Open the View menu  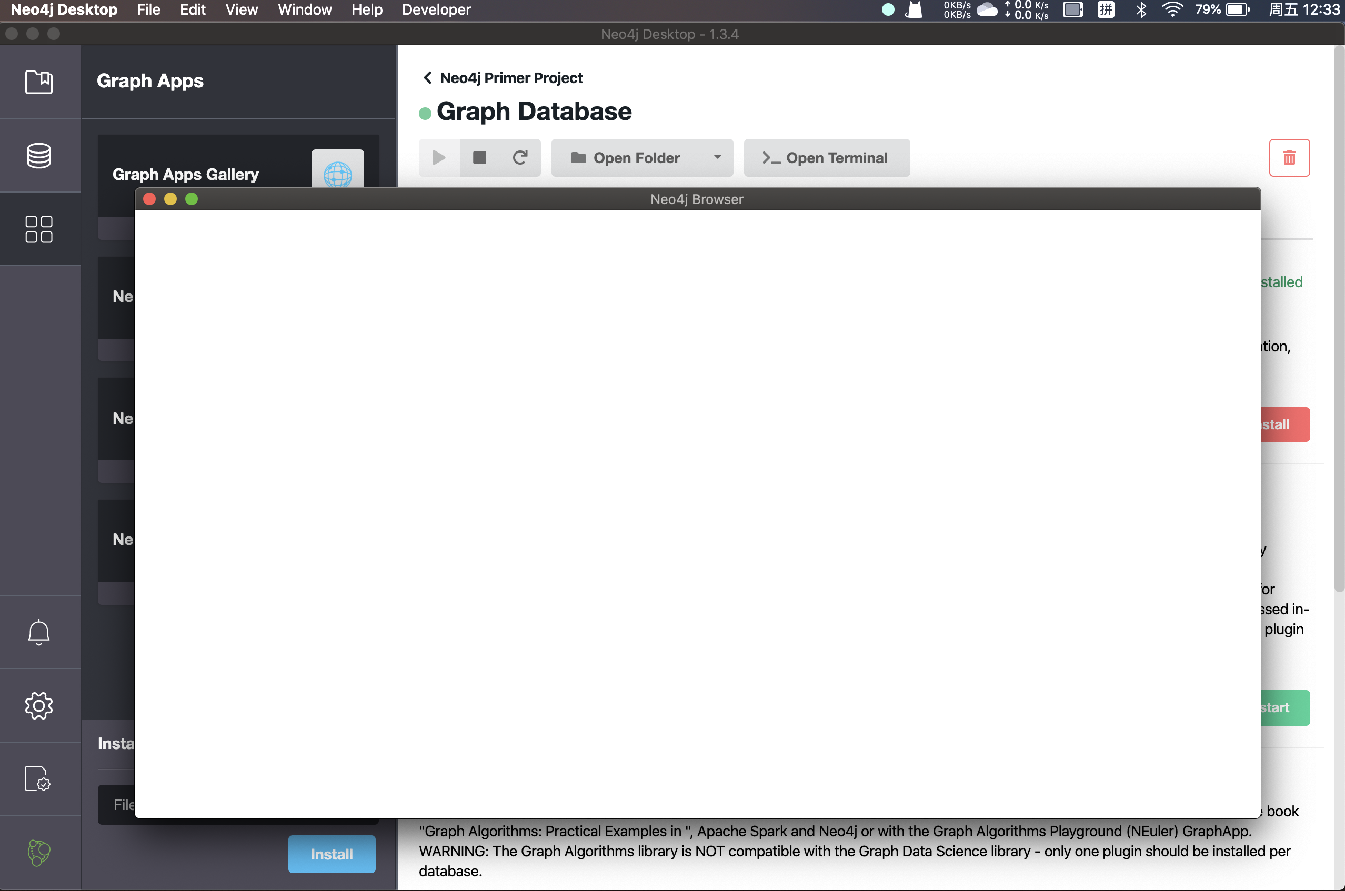click(x=242, y=9)
